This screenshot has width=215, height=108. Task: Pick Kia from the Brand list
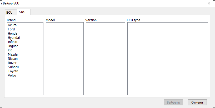pos(10,50)
